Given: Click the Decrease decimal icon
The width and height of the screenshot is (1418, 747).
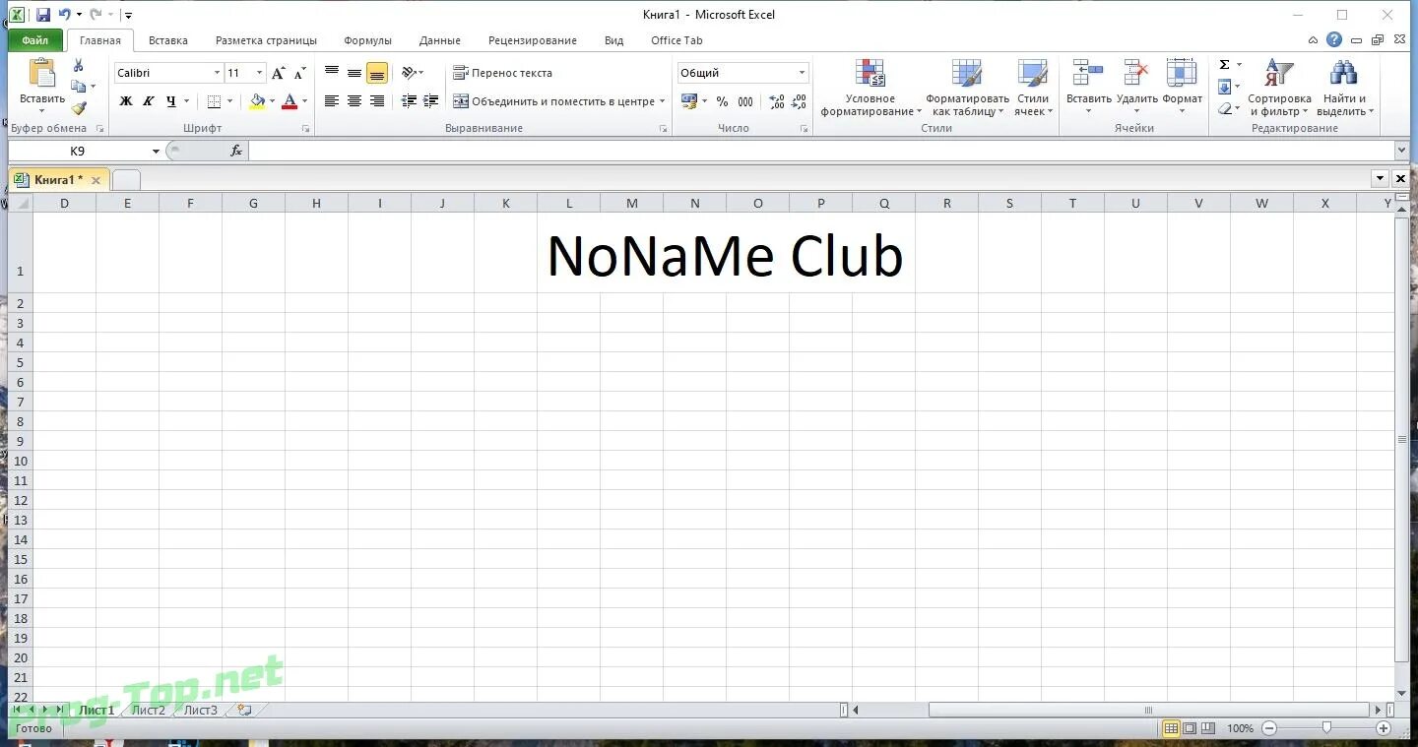Looking at the screenshot, I should click(799, 101).
